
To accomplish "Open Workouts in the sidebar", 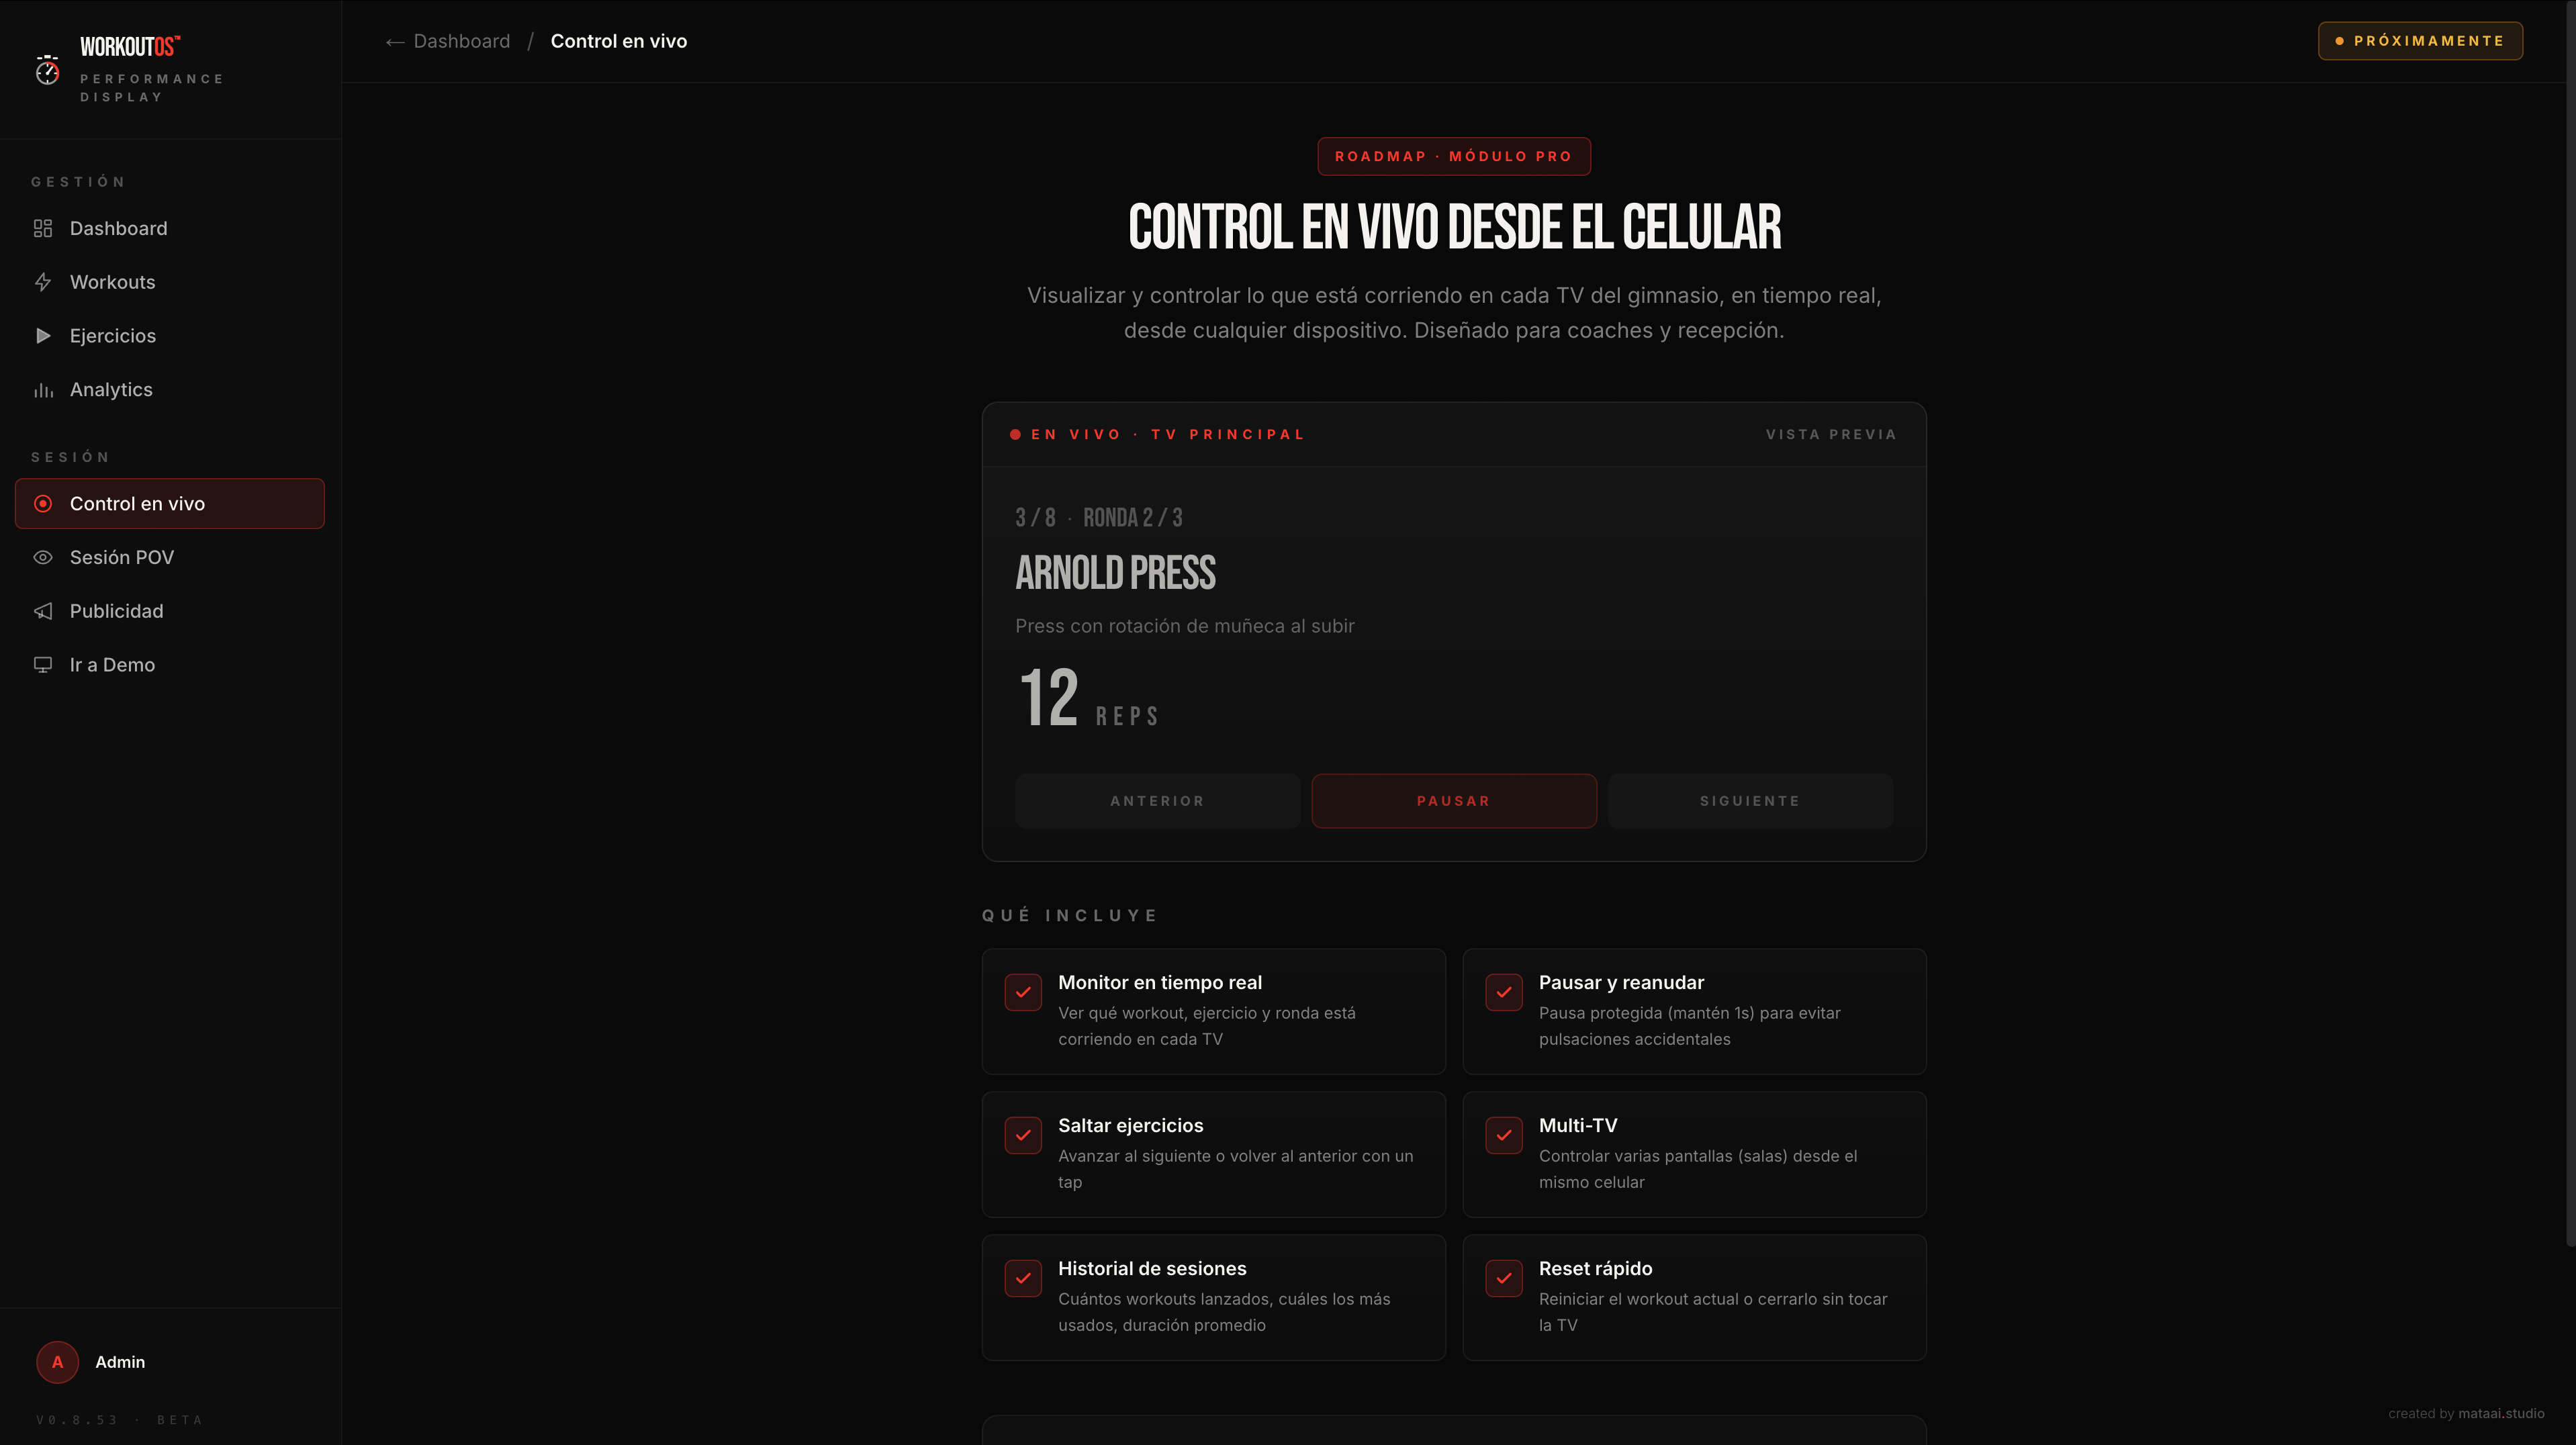I will [170, 282].
